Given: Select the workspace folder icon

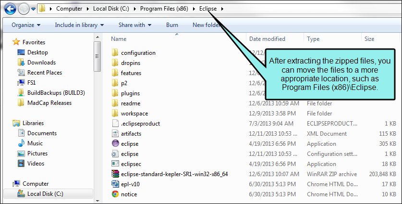Looking at the screenshot, I should coord(115,113).
